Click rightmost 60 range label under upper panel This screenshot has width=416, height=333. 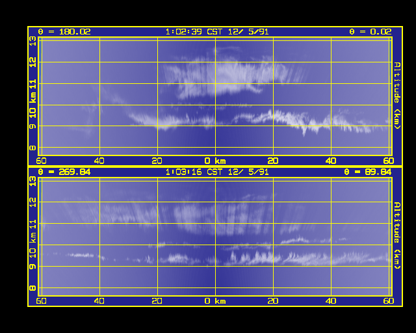(x=389, y=161)
